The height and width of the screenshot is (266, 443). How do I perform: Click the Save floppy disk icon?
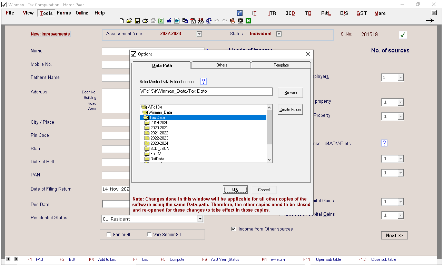tap(137, 21)
